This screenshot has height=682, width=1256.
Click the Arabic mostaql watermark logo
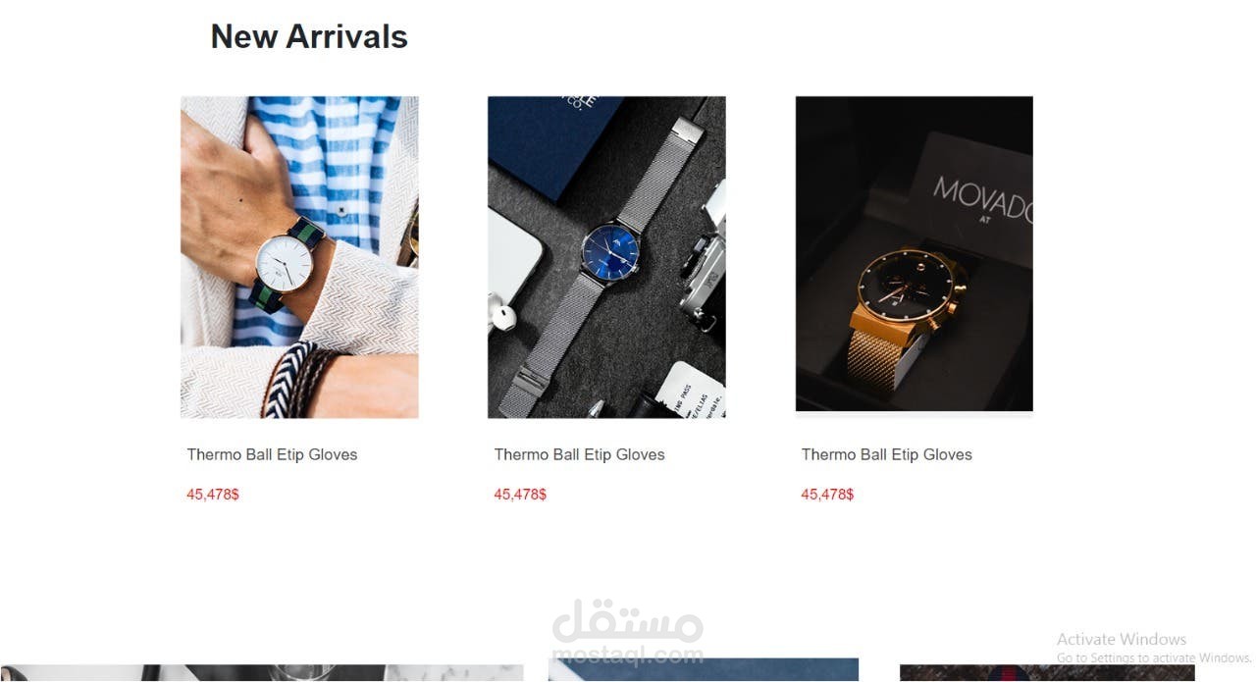tap(628, 619)
